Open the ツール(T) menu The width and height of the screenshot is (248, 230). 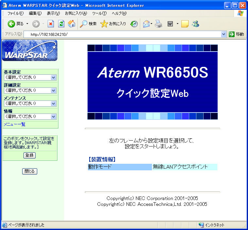tap(99, 13)
